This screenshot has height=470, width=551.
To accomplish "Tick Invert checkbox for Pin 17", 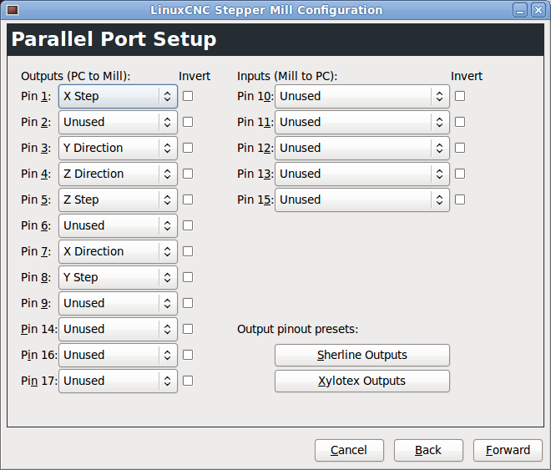I will coord(188,381).
